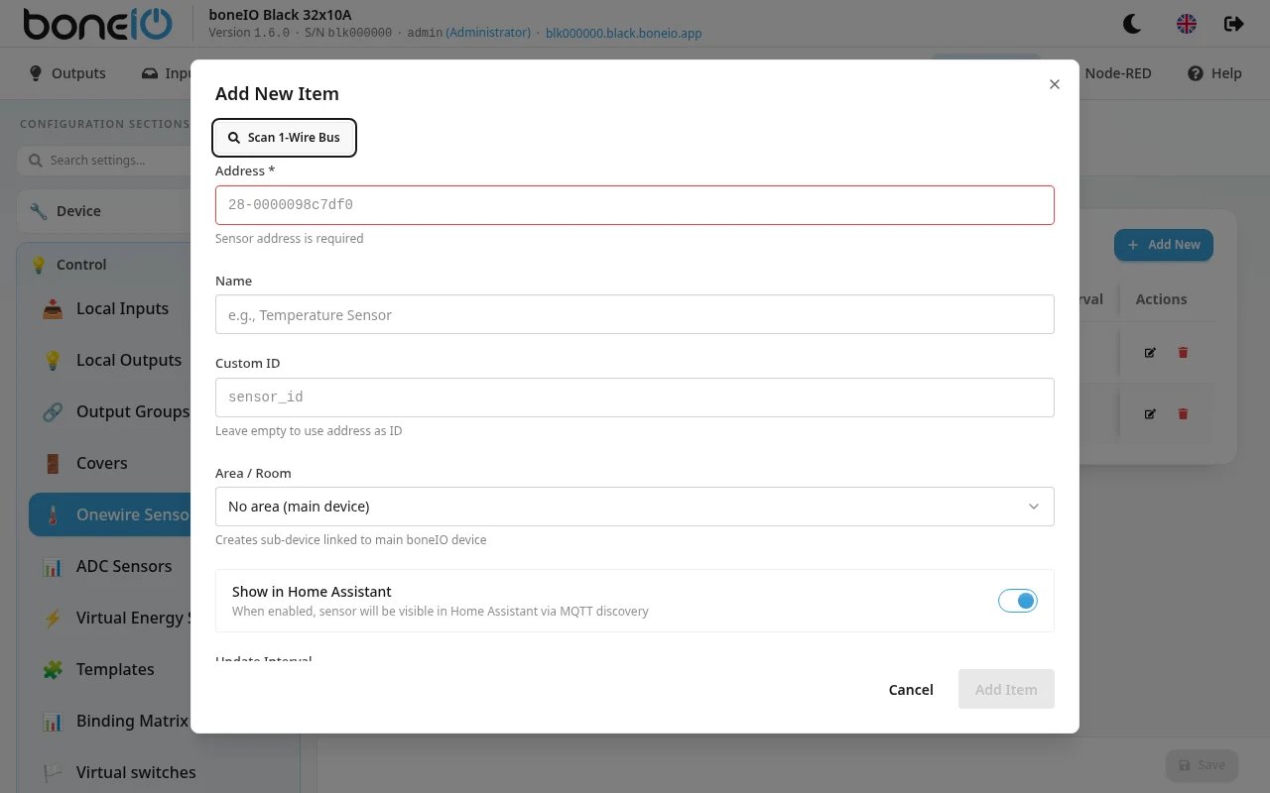Open Binding Matrix section
Viewport: 1270px width, 793px height.
[110, 722]
